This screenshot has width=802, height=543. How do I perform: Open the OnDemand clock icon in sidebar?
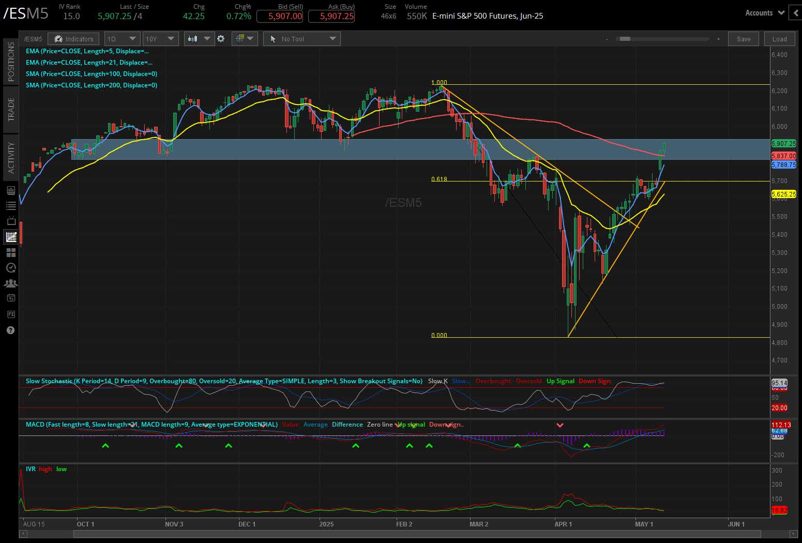click(x=10, y=268)
